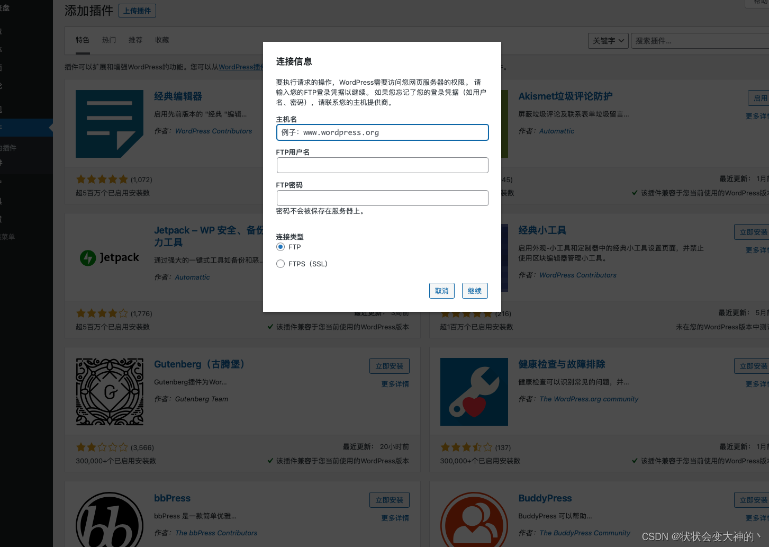Image resolution: width=769 pixels, height=547 pixels.
Task: Click WordPress Contributors under 经典小工具
Action: 578,275
